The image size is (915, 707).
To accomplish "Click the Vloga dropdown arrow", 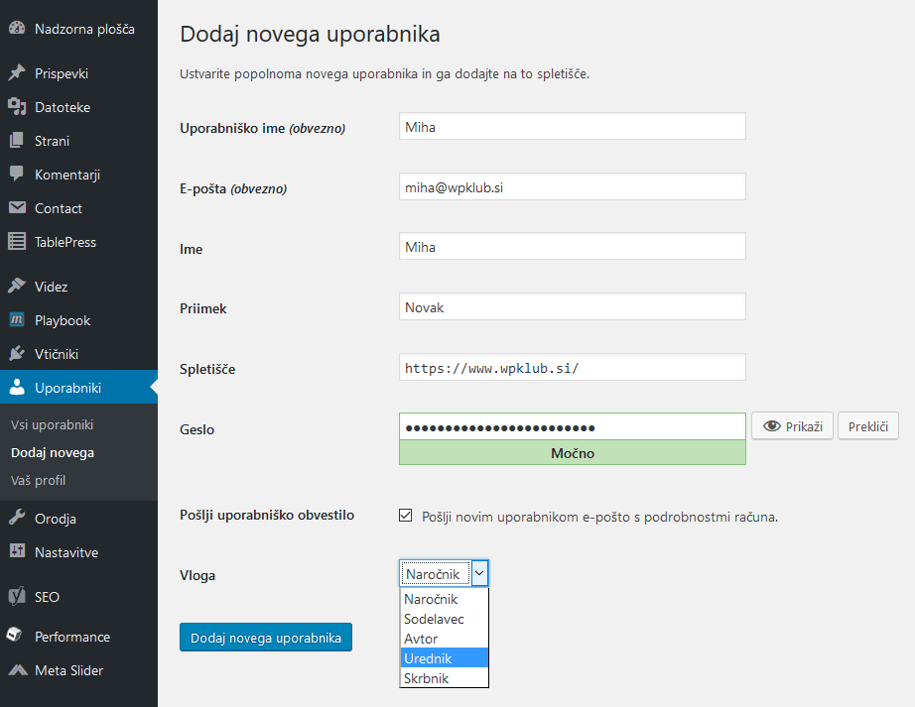I will [479, 573].
